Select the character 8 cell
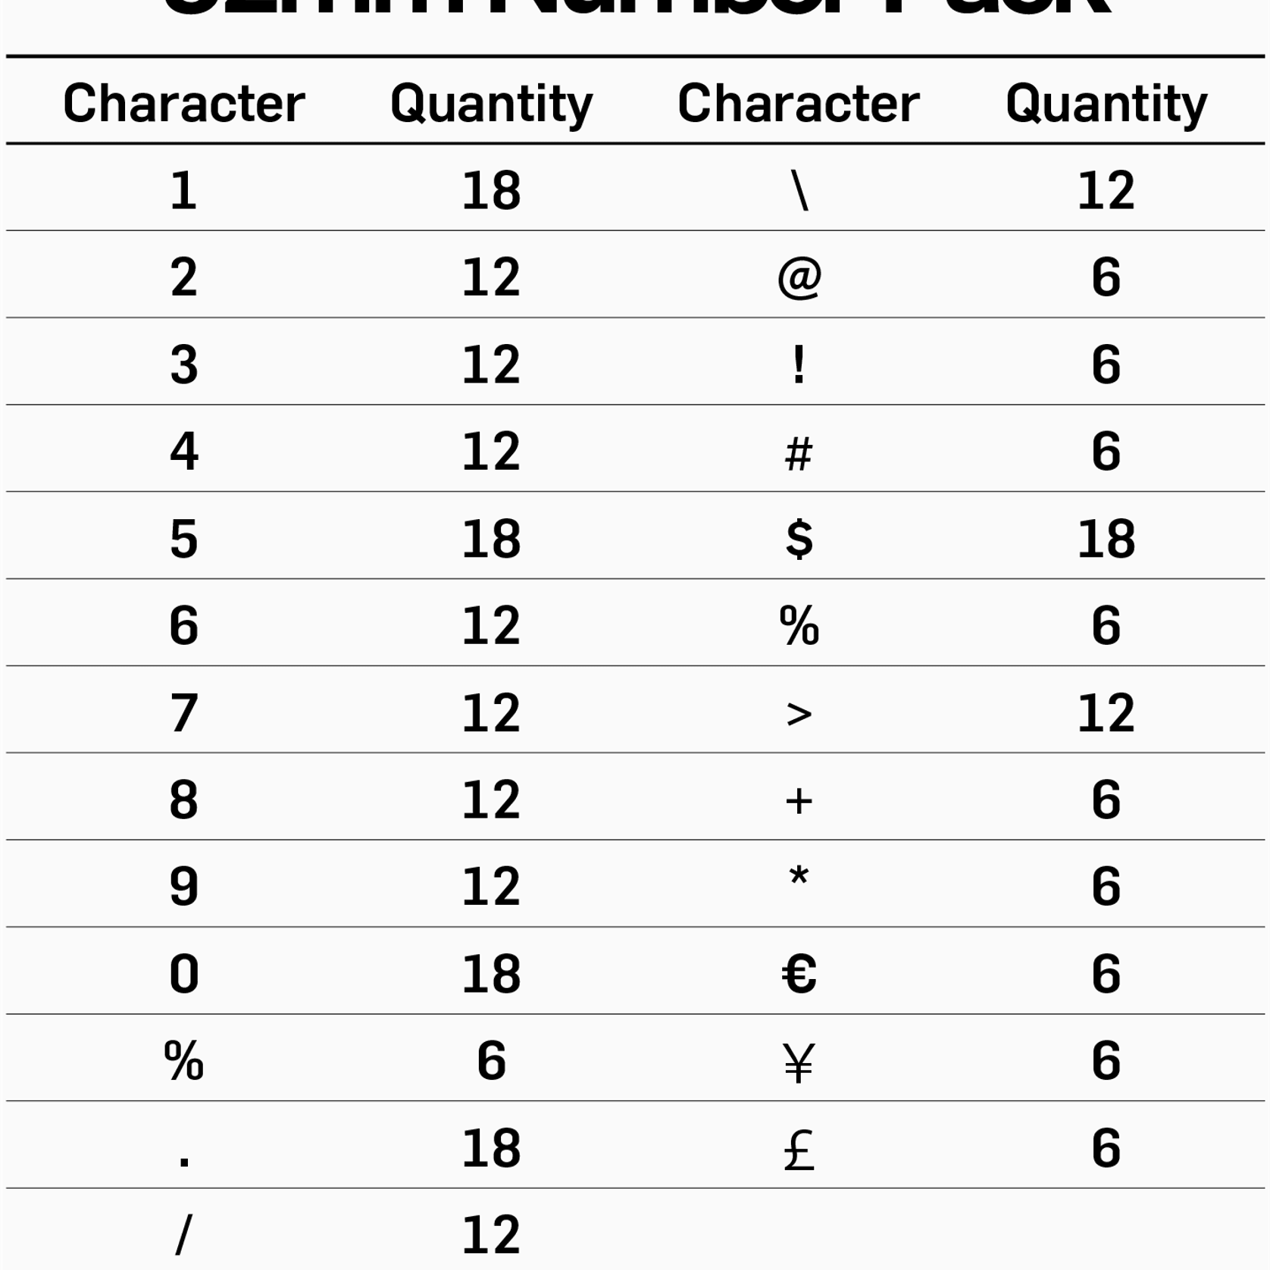 point(183,799)
